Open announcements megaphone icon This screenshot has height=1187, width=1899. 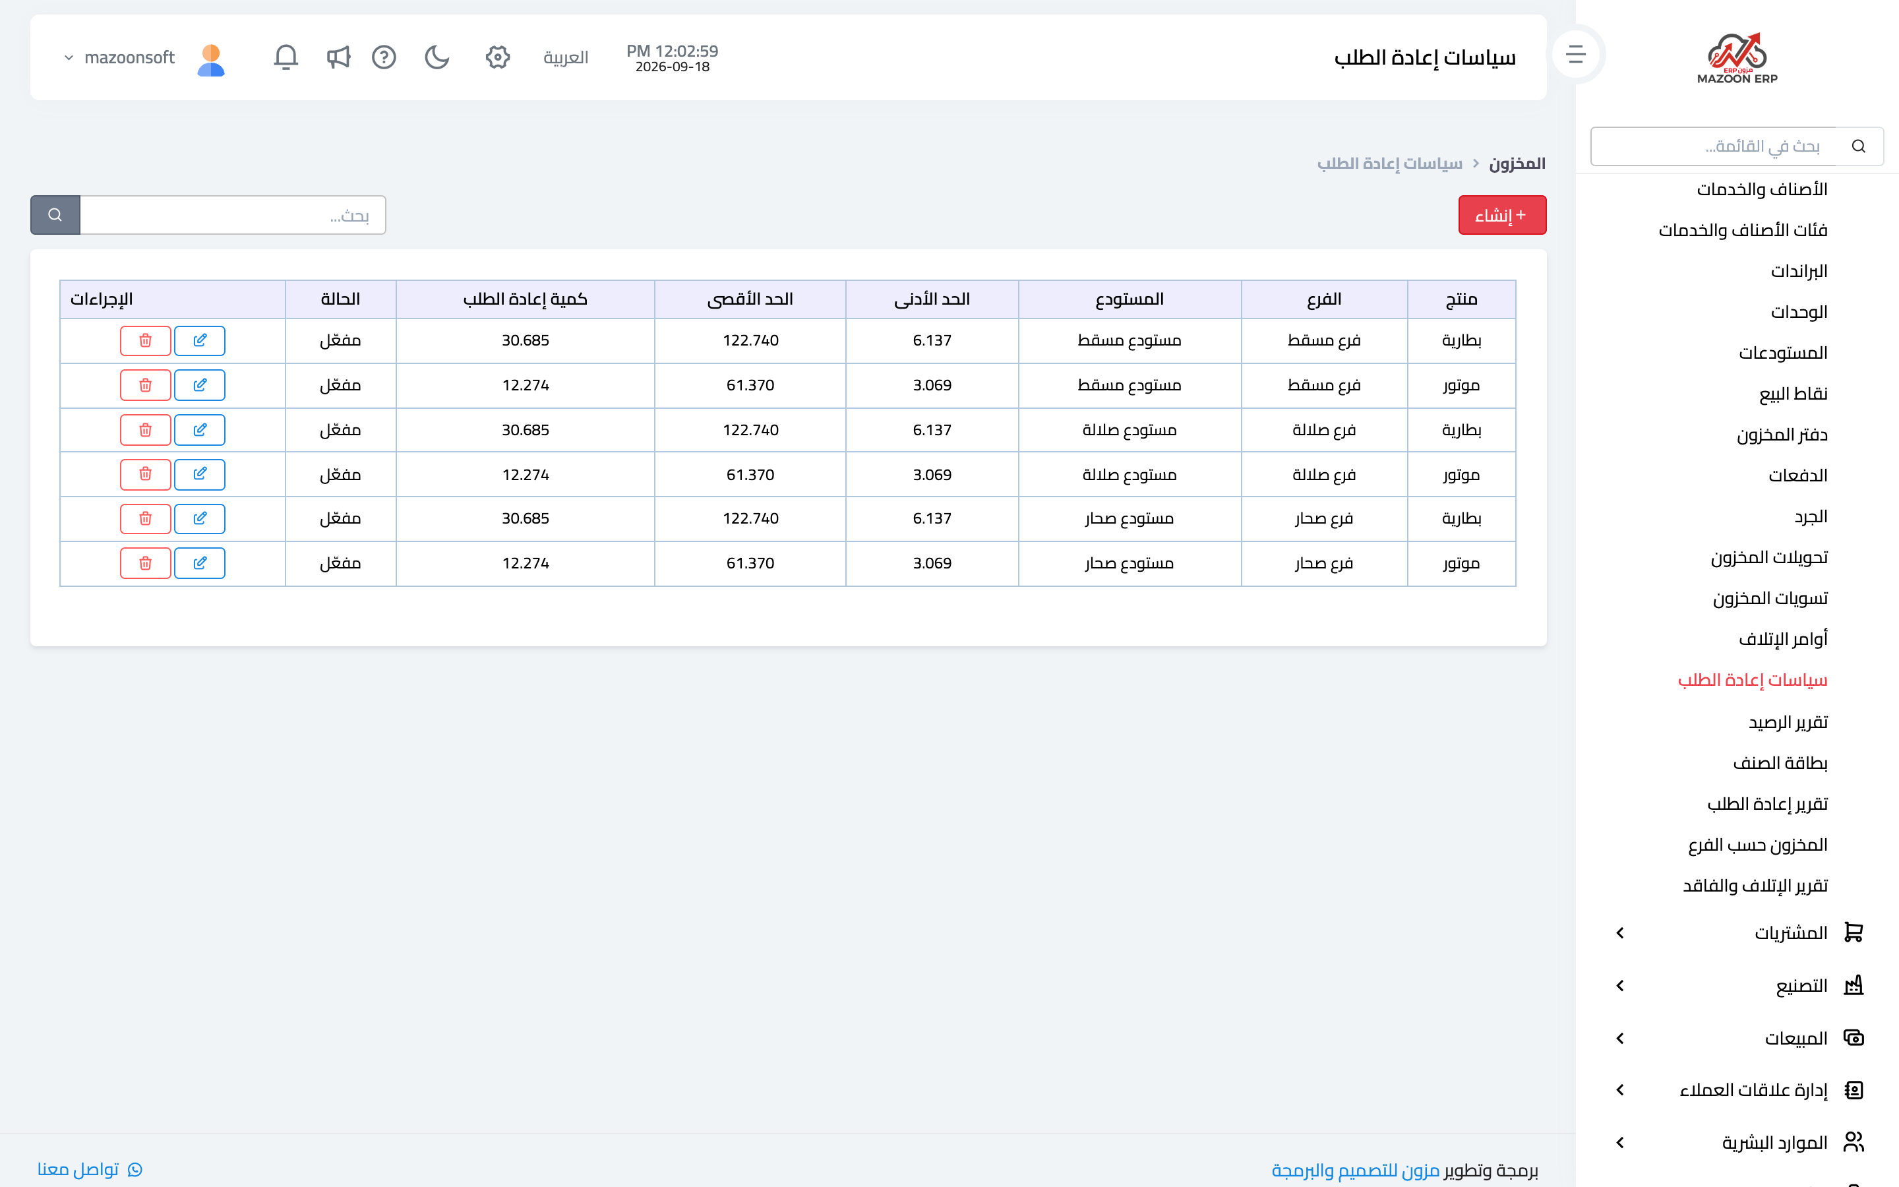338,57
